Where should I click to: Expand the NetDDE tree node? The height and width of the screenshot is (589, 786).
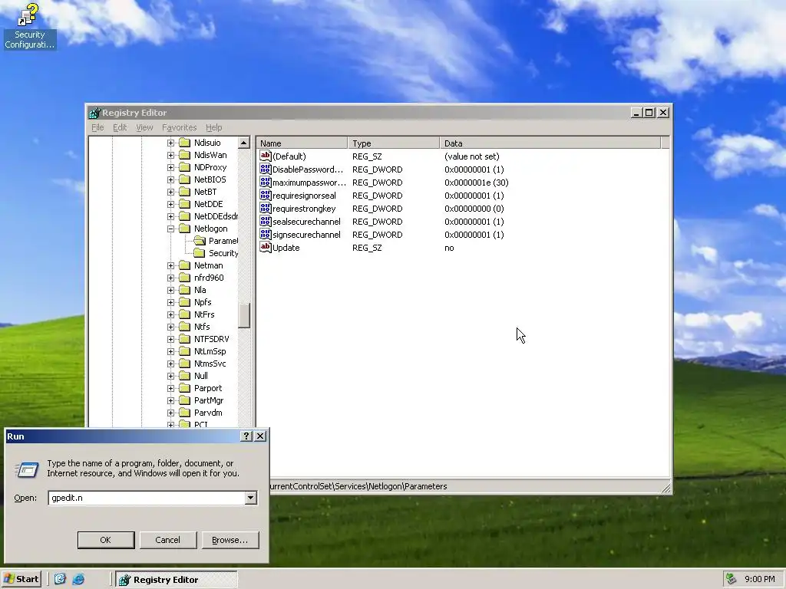[171, 204]
